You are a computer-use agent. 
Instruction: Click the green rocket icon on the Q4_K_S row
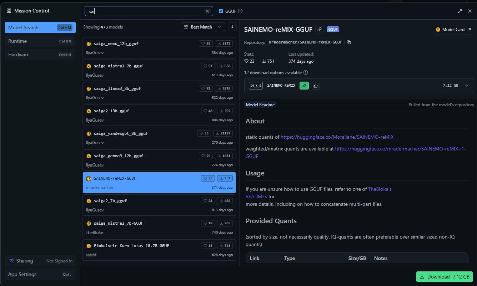304,86
